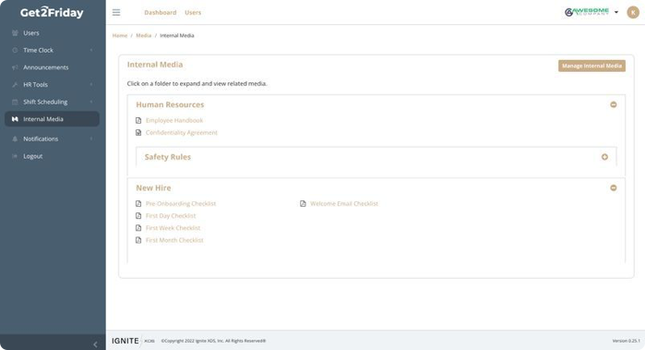Open the Users top navigation item

pyautogui.click(x=193, y=12)
